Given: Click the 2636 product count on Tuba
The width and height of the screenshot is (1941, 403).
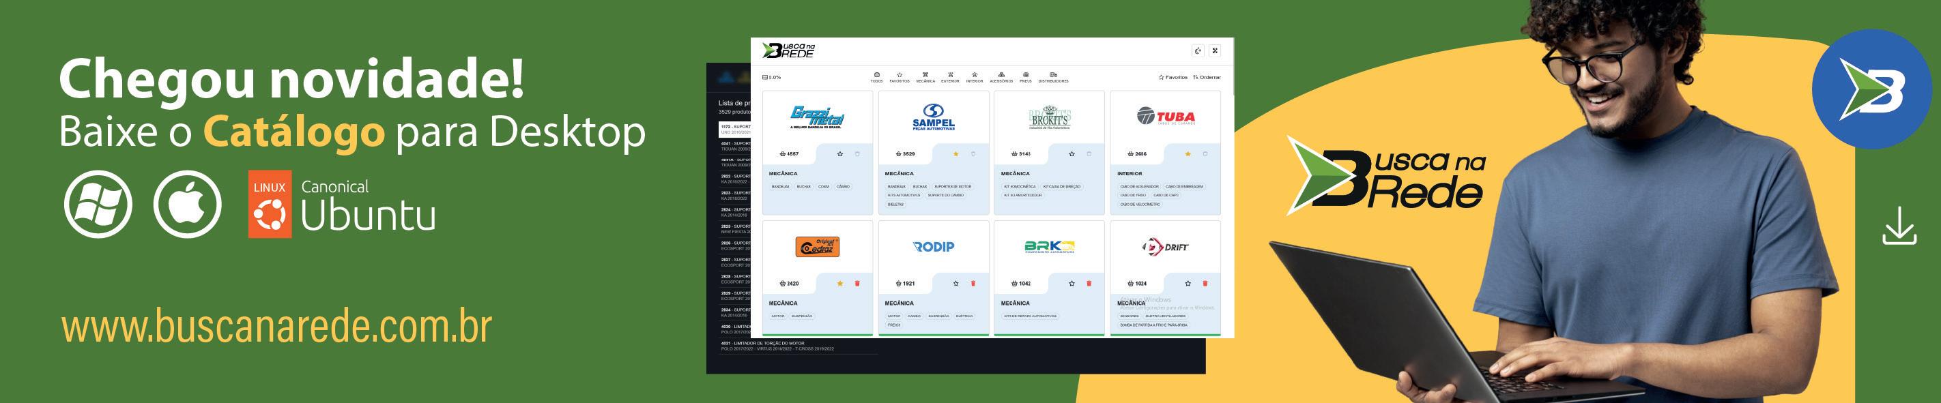Looking at the screenshot, I should (1137, 153).
